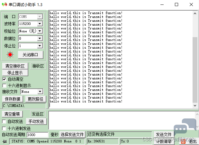Click 计数清零 button
This screenshot has height=145, width=199.
pos(164,141)
